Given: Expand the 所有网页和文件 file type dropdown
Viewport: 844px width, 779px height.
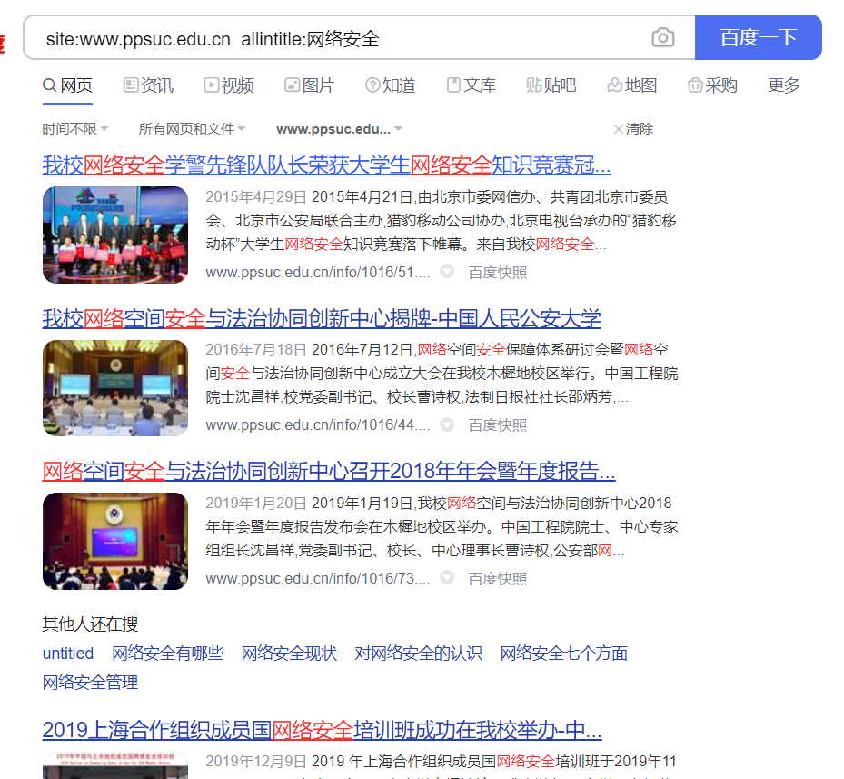Looking at the screenshot, I should [x=193, y=129].
